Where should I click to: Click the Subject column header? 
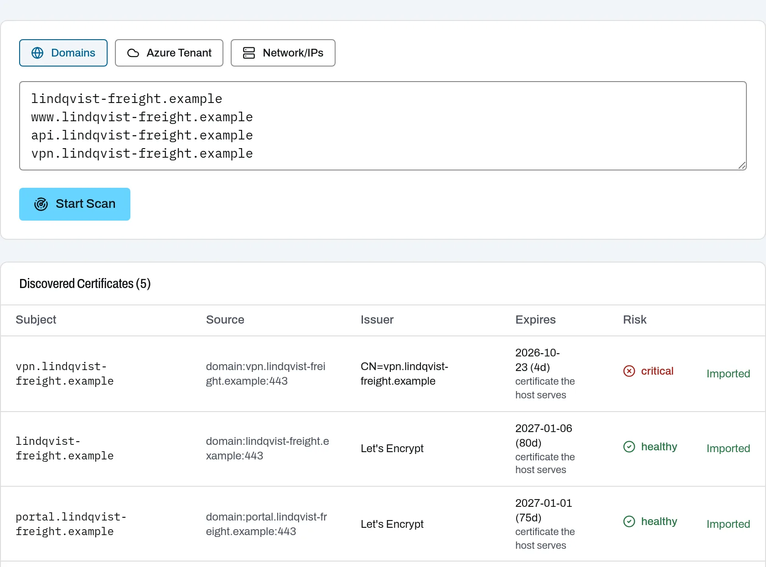[36, 320]
